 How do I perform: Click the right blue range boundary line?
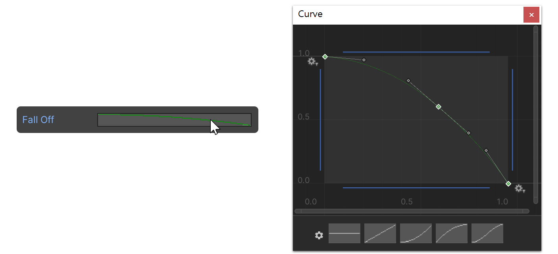tap(512, 120)
